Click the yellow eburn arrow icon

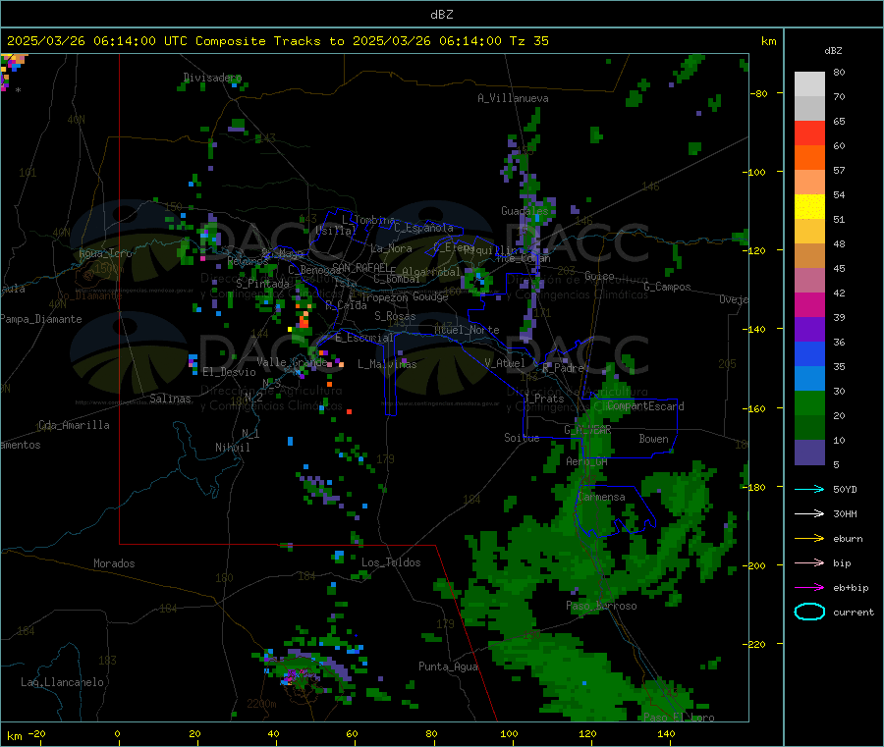click(809, 538)
